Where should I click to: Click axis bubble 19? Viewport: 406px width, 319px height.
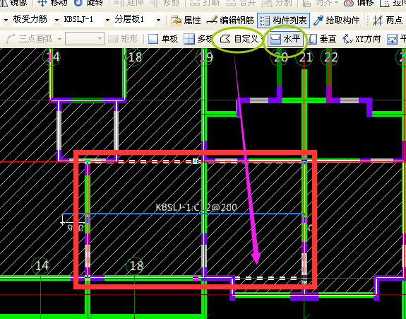205,57
